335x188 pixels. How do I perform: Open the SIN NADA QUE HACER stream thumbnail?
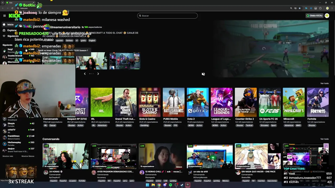258,156
